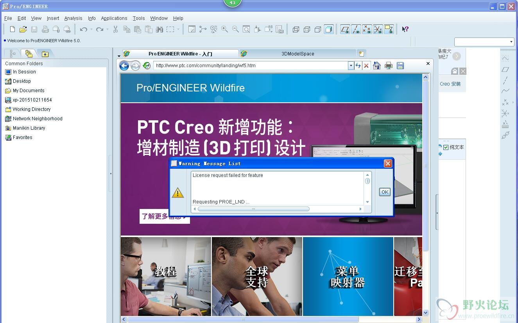Open the File menu
518x323 pixels.
[x=8, y=18]
